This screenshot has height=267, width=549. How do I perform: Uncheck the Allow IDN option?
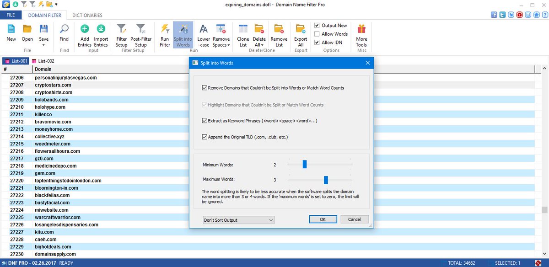317,43
